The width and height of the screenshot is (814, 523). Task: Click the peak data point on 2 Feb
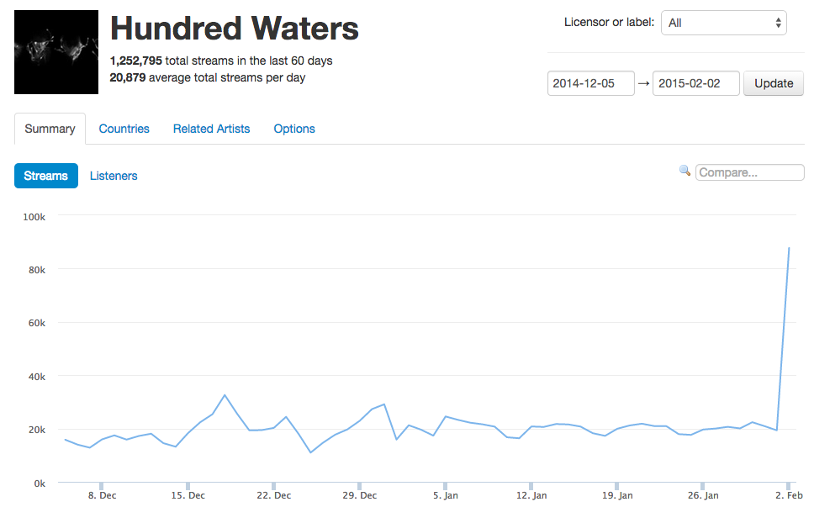pos(789,248)
